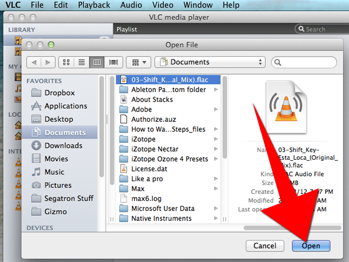Image resolution: width=349 pixels, height=262 pixels.
Task: Select the How to Wa...Steps_files folder
Action: (x=168, y=129)
